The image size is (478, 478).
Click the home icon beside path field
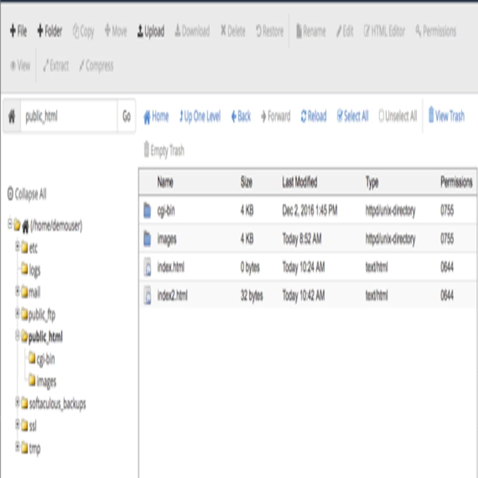[x=12, y=116]
